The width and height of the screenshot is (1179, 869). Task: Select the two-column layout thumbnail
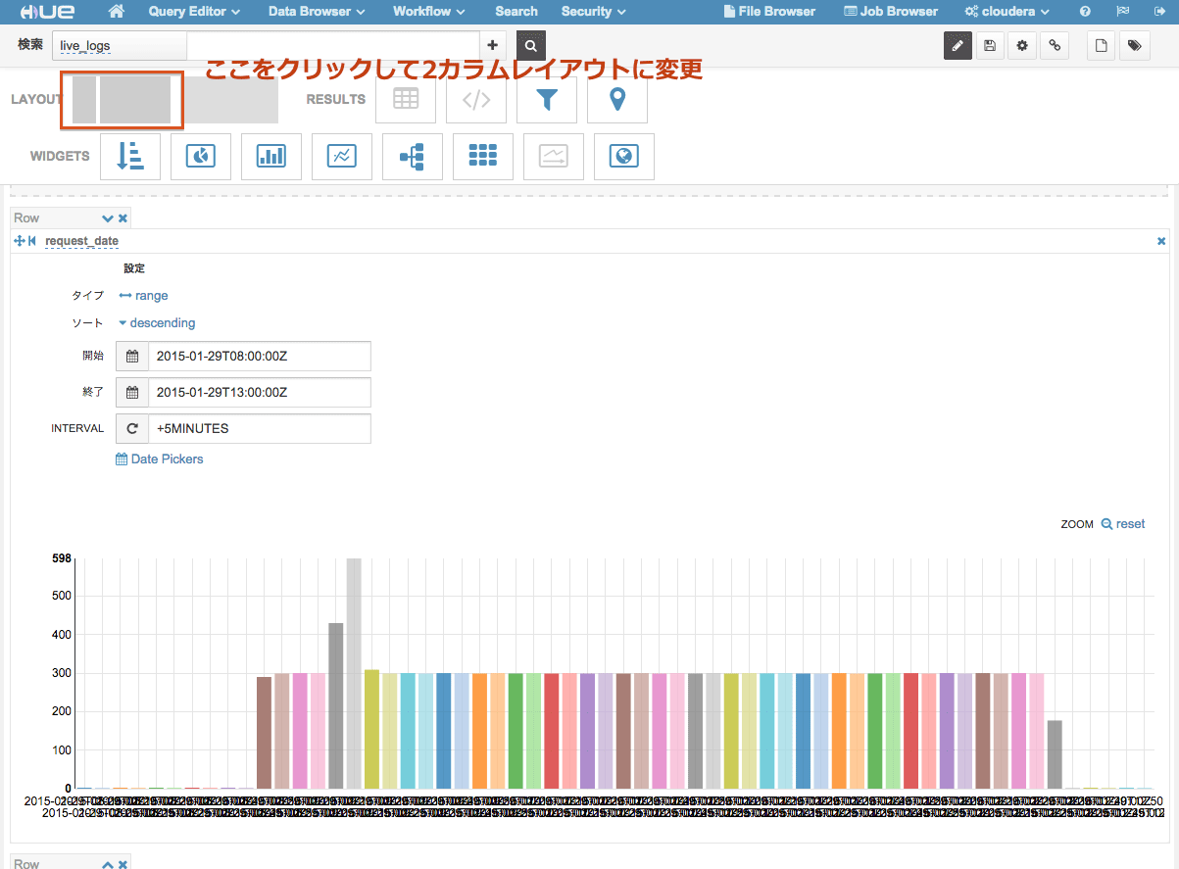point(123,99)
